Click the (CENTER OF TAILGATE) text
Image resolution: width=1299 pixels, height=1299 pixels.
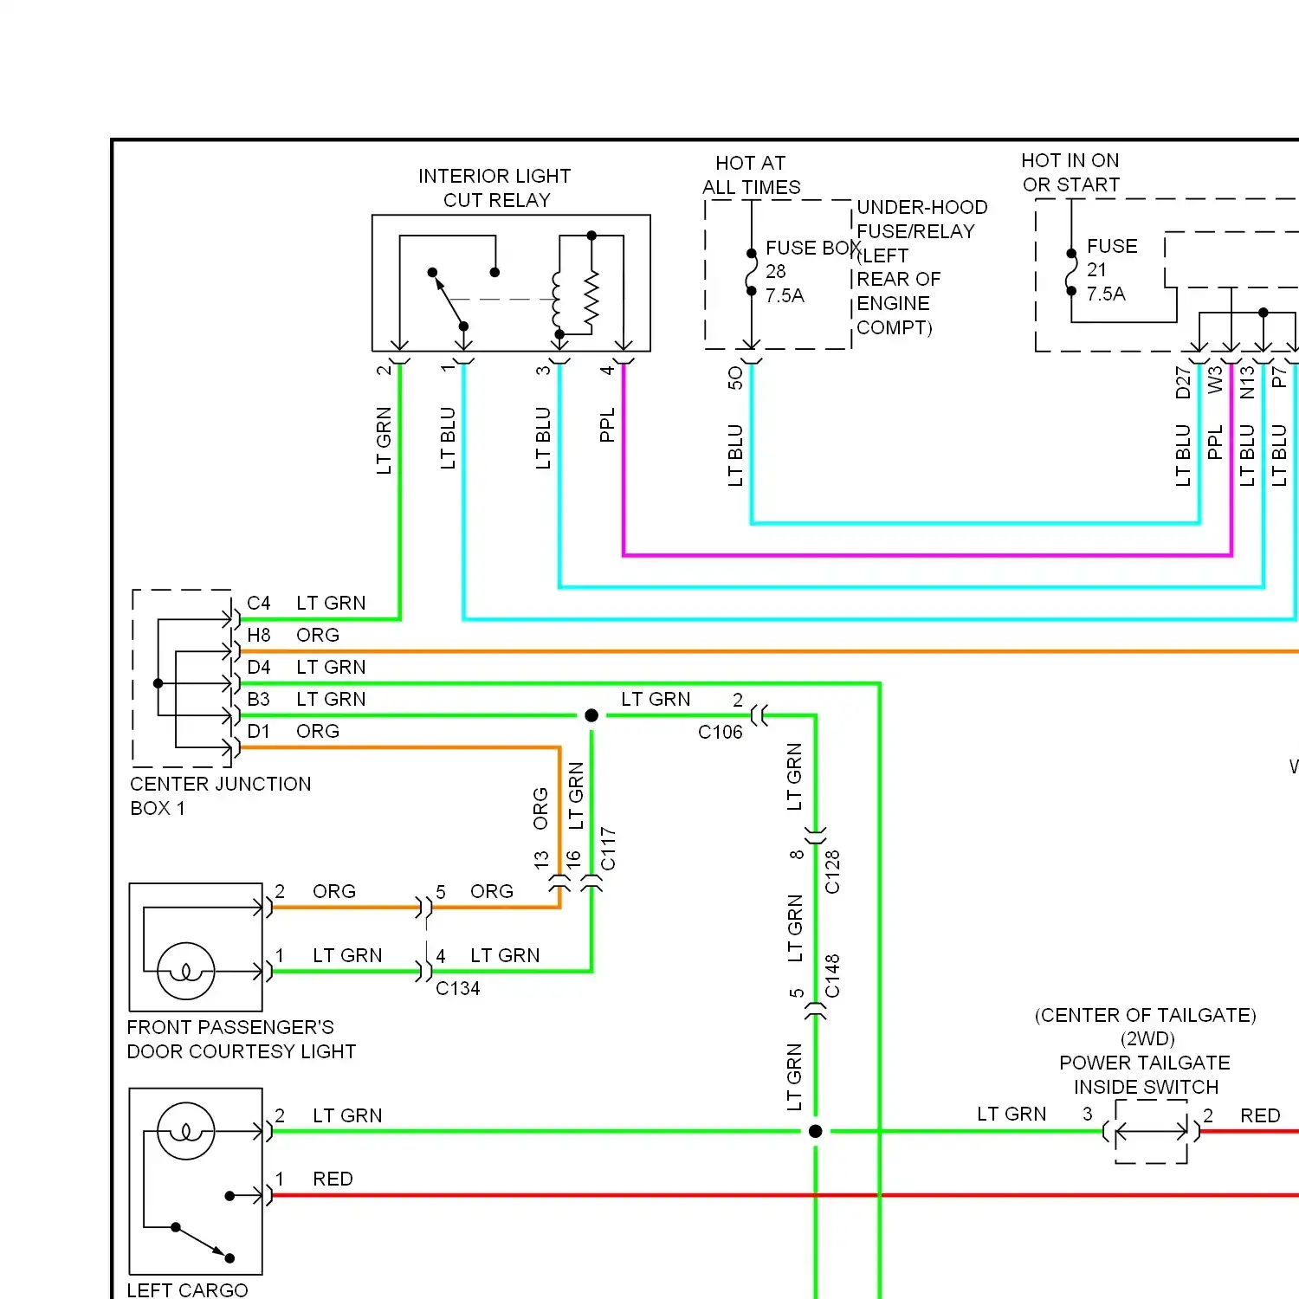tap(1145, 1015)
